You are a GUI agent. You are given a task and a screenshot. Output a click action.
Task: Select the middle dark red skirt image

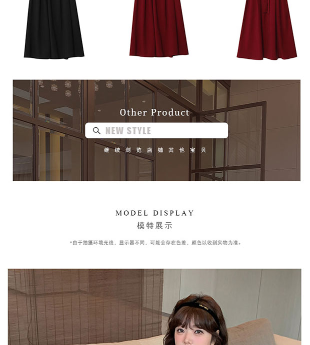point(159,28)
